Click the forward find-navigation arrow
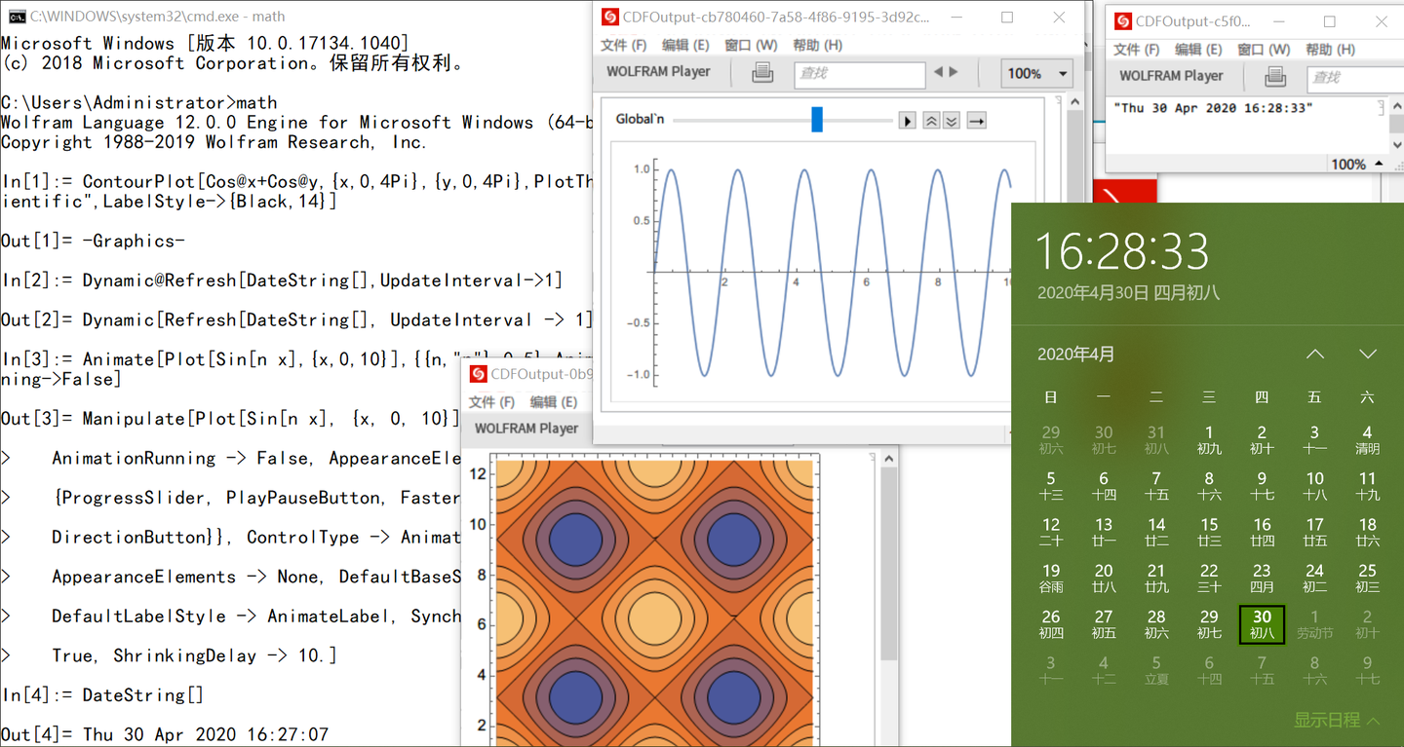Screen dimensions: 1404x747 coord(951,74)
